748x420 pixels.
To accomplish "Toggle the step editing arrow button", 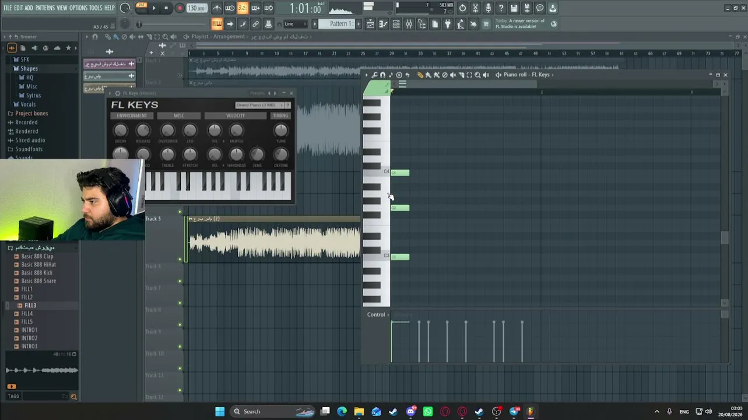I will click(x=230, y=24).
